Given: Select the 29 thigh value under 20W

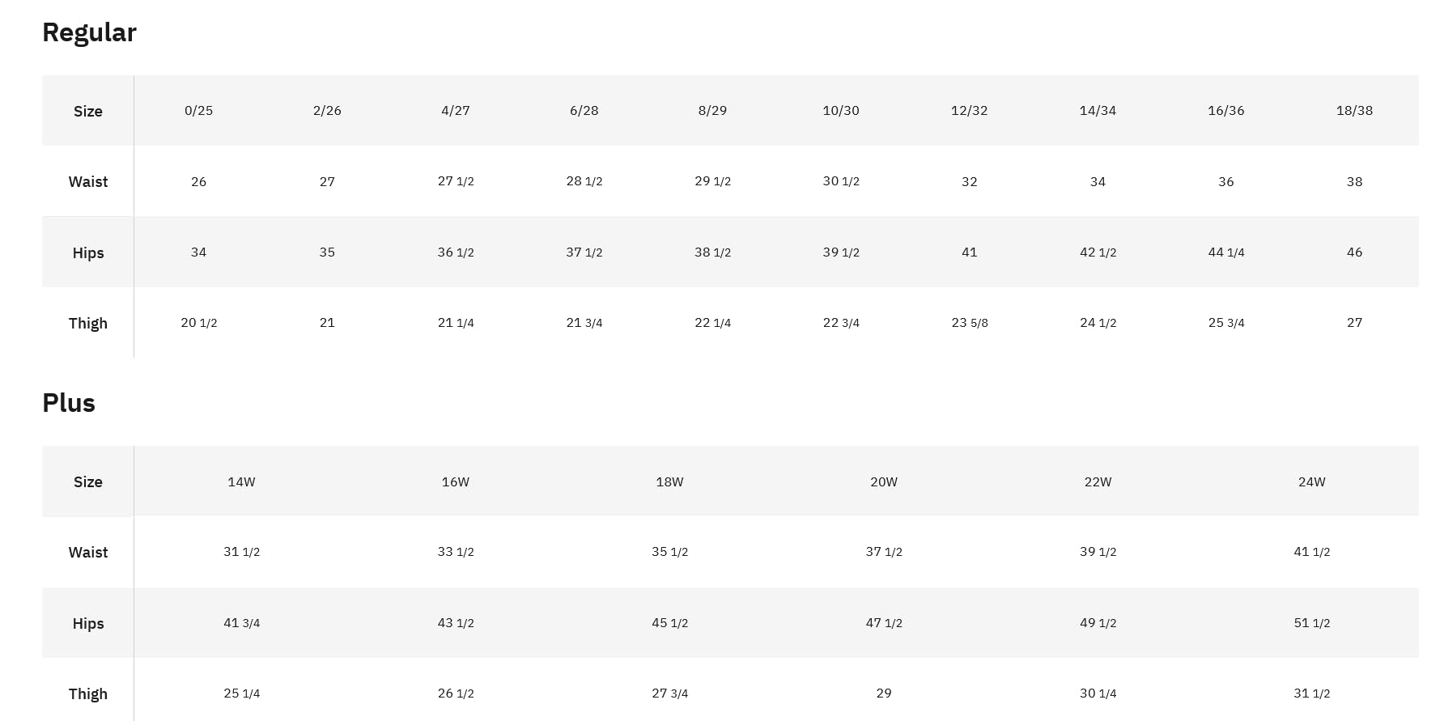Looking at the screenshot, I should (x=884, y=693).
